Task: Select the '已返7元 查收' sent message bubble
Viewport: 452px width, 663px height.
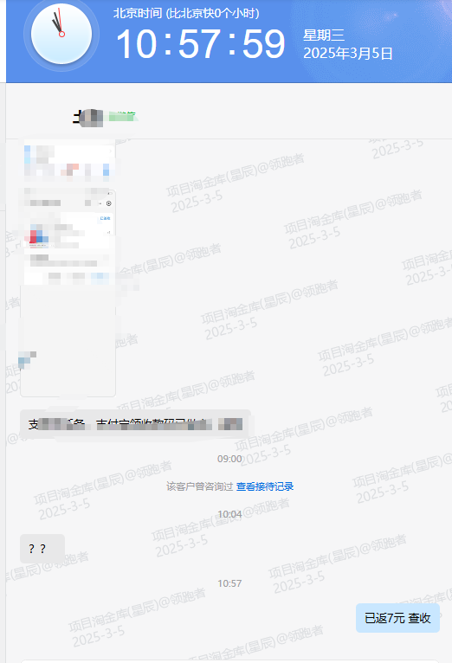Action: (397, 618)
